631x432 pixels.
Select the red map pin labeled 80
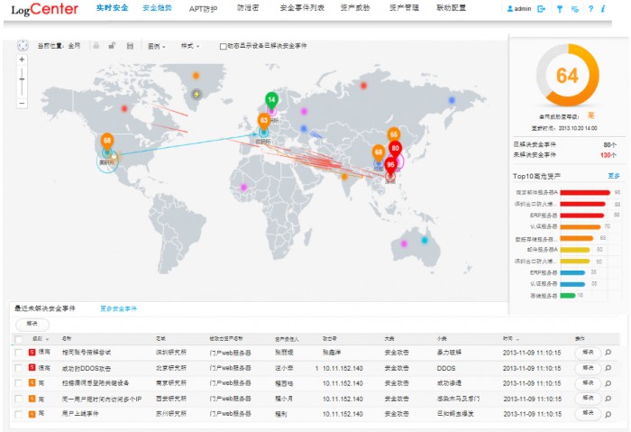395,150
